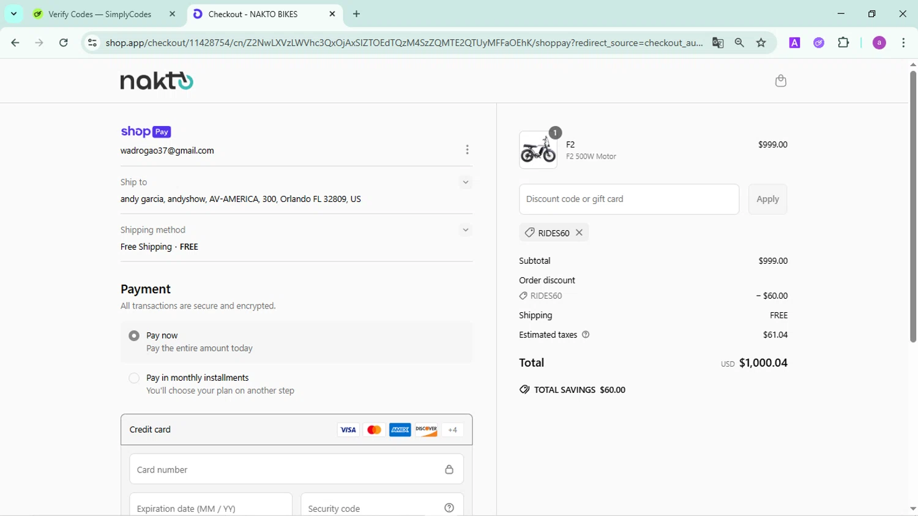Click the Nakto logo
The image size is (918, 516).
[x=157, y=81]
